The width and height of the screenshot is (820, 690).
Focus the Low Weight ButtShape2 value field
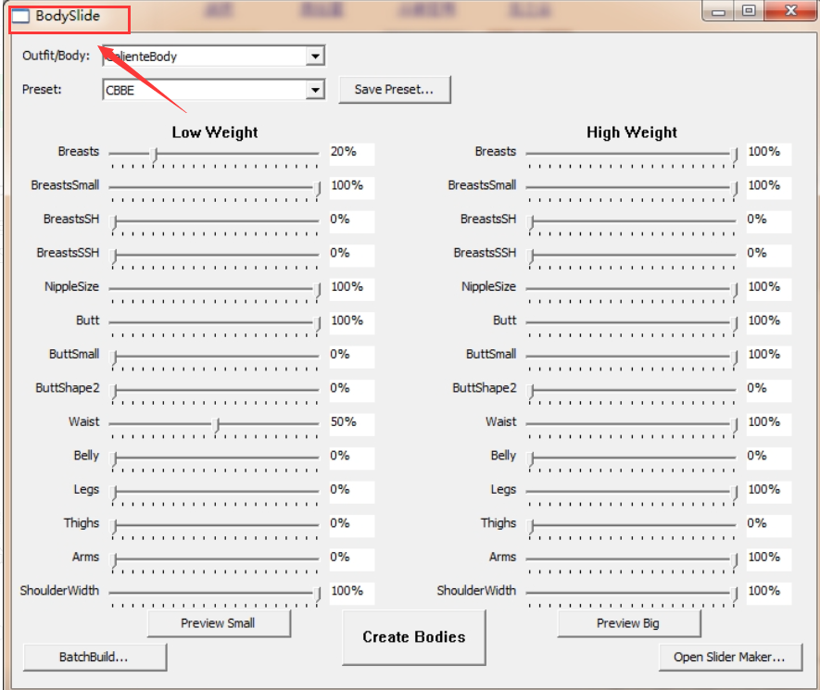point(351,391)
